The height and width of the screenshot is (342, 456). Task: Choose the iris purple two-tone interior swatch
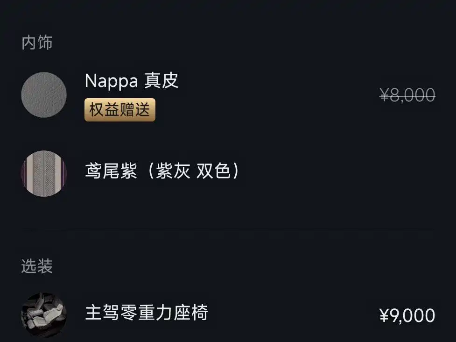click(43, 173)
